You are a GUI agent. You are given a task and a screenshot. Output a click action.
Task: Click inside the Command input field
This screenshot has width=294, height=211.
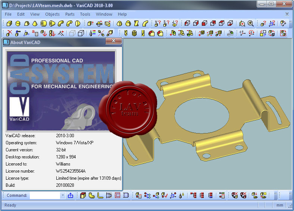click(x=45, y=195)
